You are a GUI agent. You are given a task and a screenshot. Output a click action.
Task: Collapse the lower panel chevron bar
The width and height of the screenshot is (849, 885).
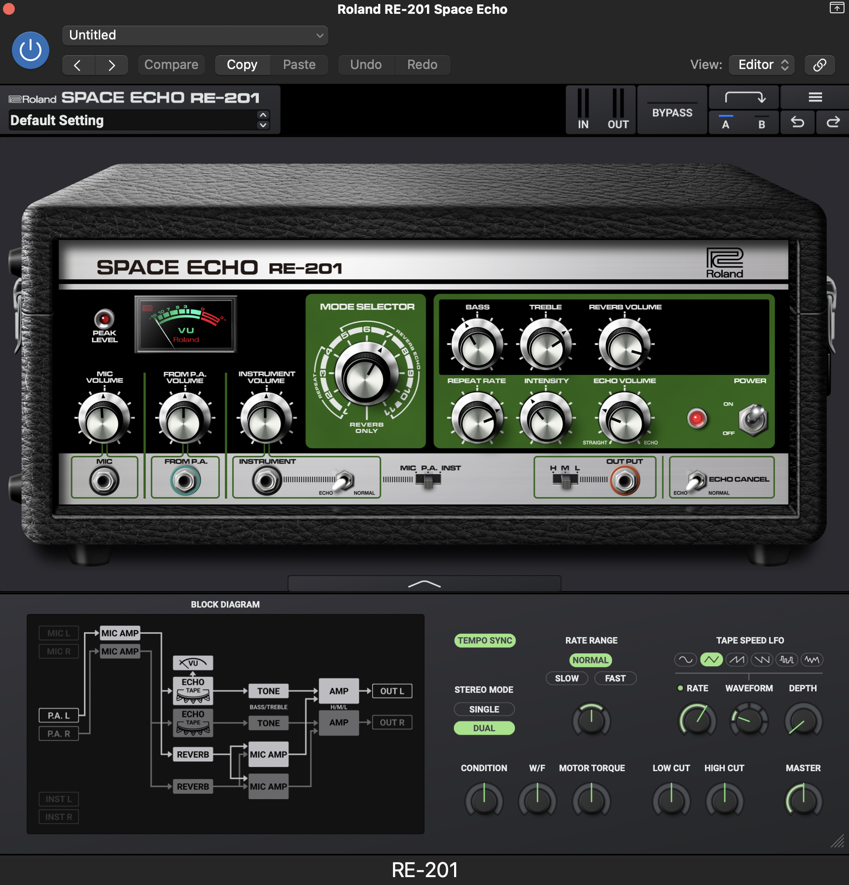click(424, 584)
